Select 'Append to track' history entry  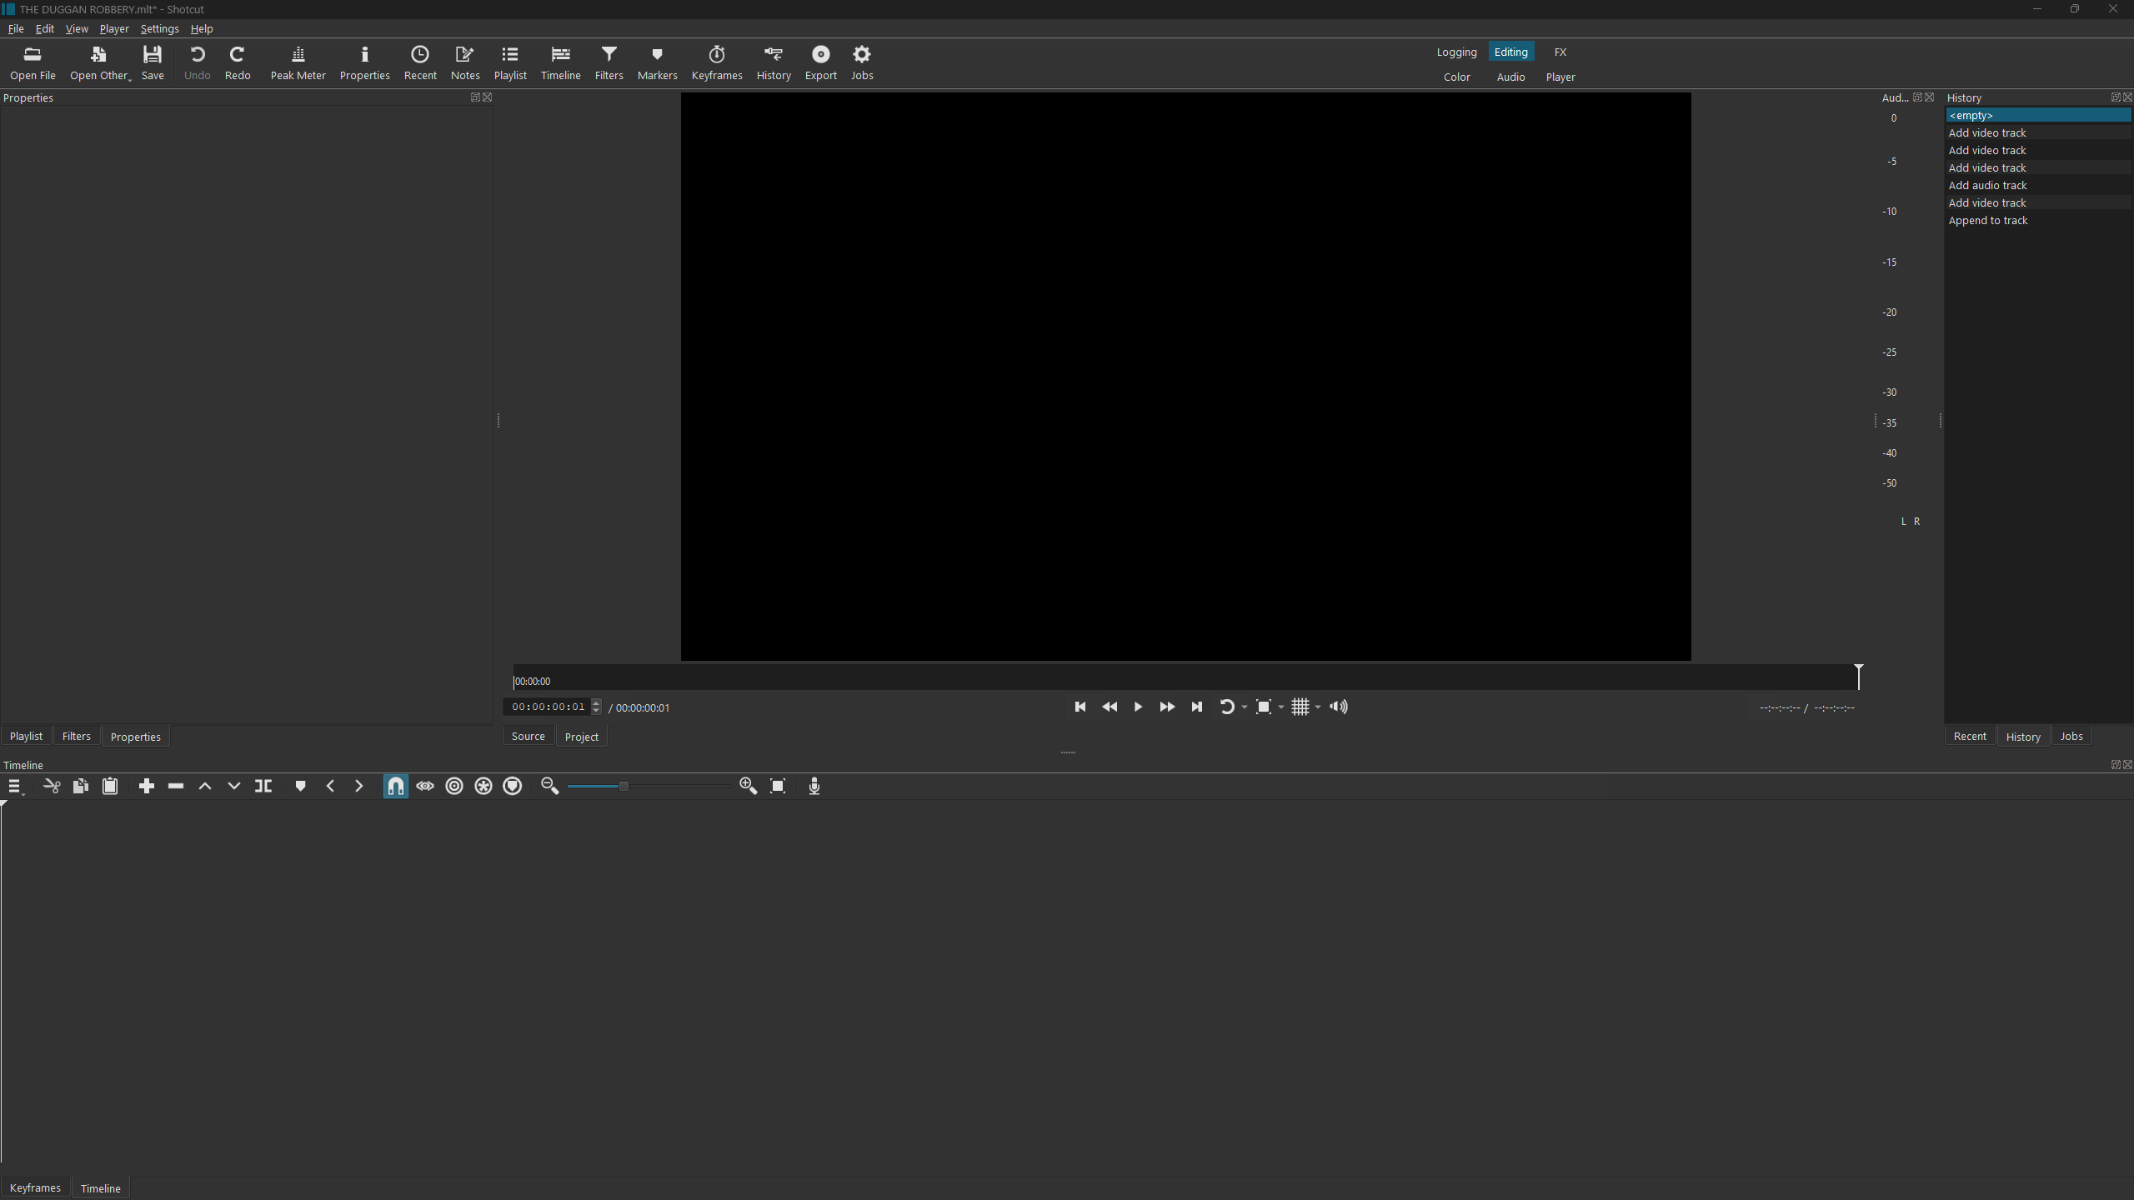click(x=2038, y=220)
